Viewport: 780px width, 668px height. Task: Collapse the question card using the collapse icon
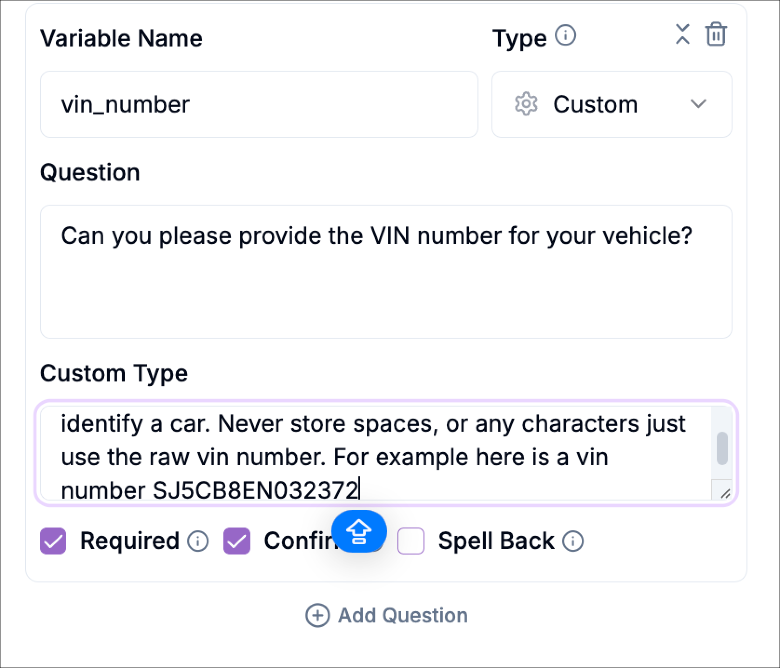click(x=682, y=34)
